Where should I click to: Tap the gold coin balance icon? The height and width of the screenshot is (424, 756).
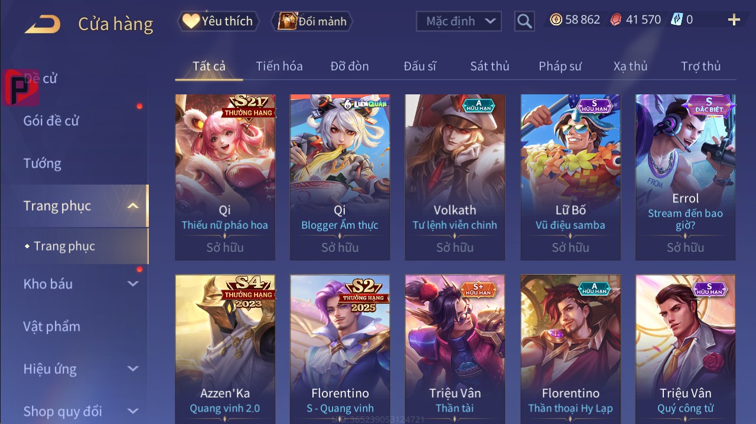pos(556,19)
